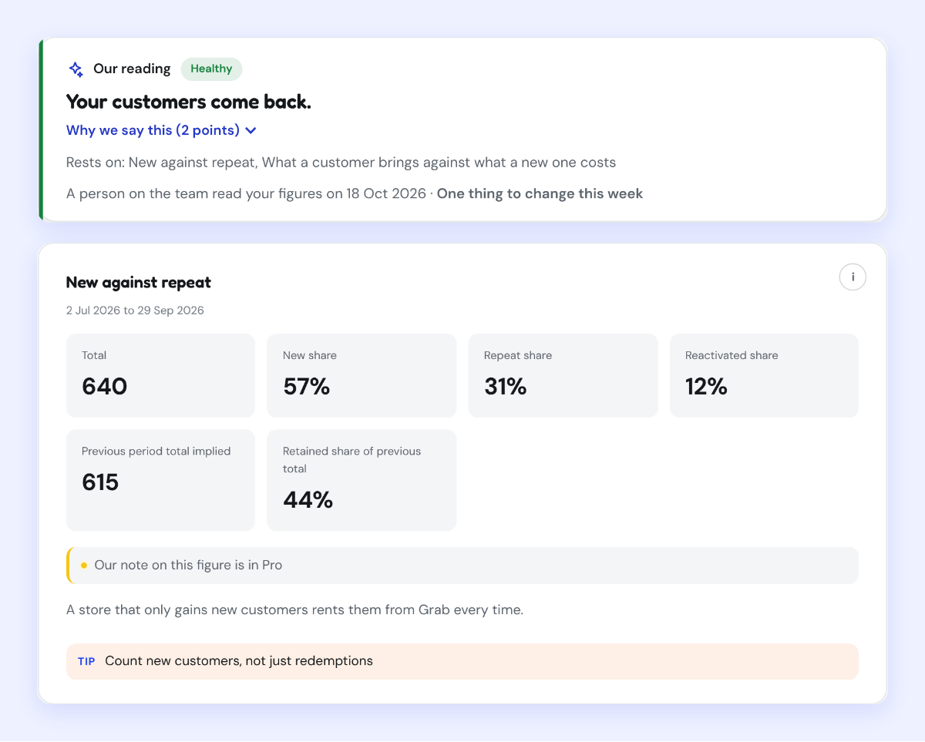Click the Our reading label

coord(132,69)
